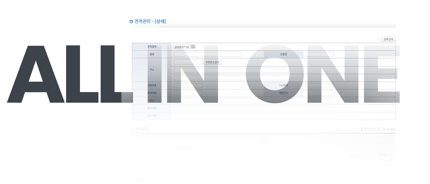Viewport: 430px width, 184px height.
Task: Focus the 메일주소 input field
Action: (320, 93)
